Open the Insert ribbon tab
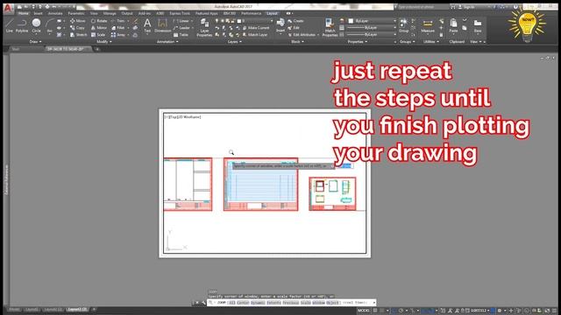The width and height of the screenshot is (561, 315). click(38, 14)
